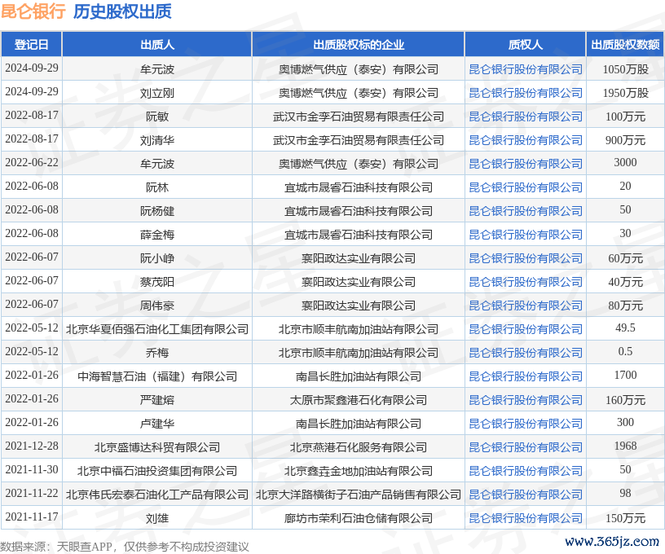Click company 太原市聚鑫港石化有限公司

pyautogui.click(x=359, y=400)
